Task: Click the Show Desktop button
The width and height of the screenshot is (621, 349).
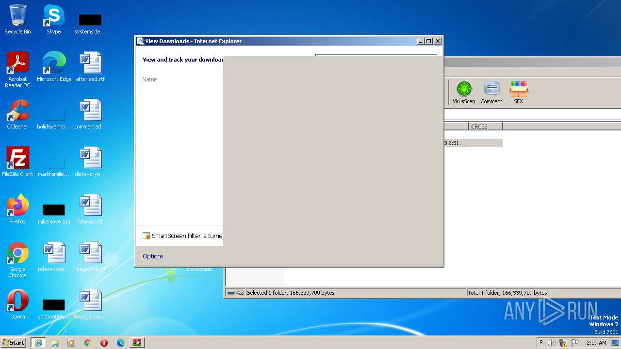Action: coord(616,343)
